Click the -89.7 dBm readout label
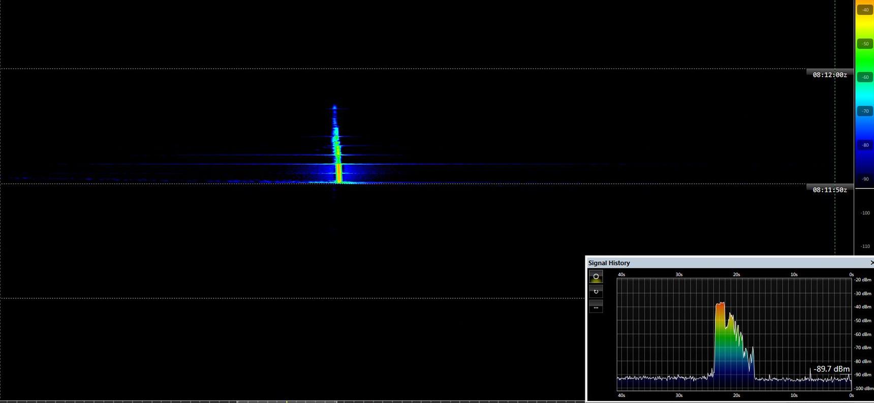This screenshot has width=874, height=403. tap(831, 369)
